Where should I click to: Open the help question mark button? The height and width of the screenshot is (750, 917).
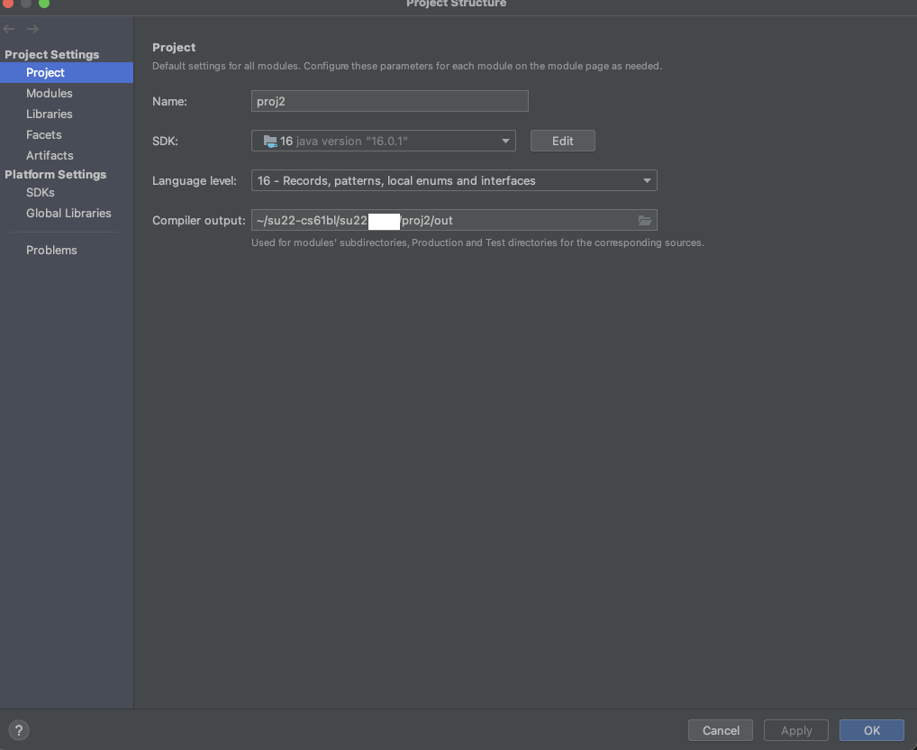[x=18, y=730]
